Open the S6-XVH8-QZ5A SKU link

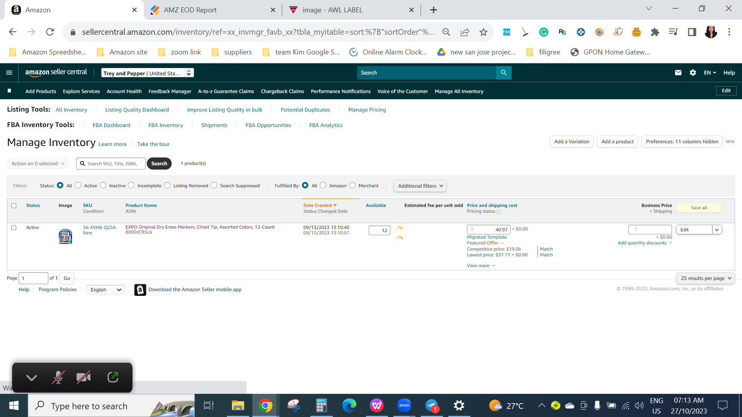point(99,227)
